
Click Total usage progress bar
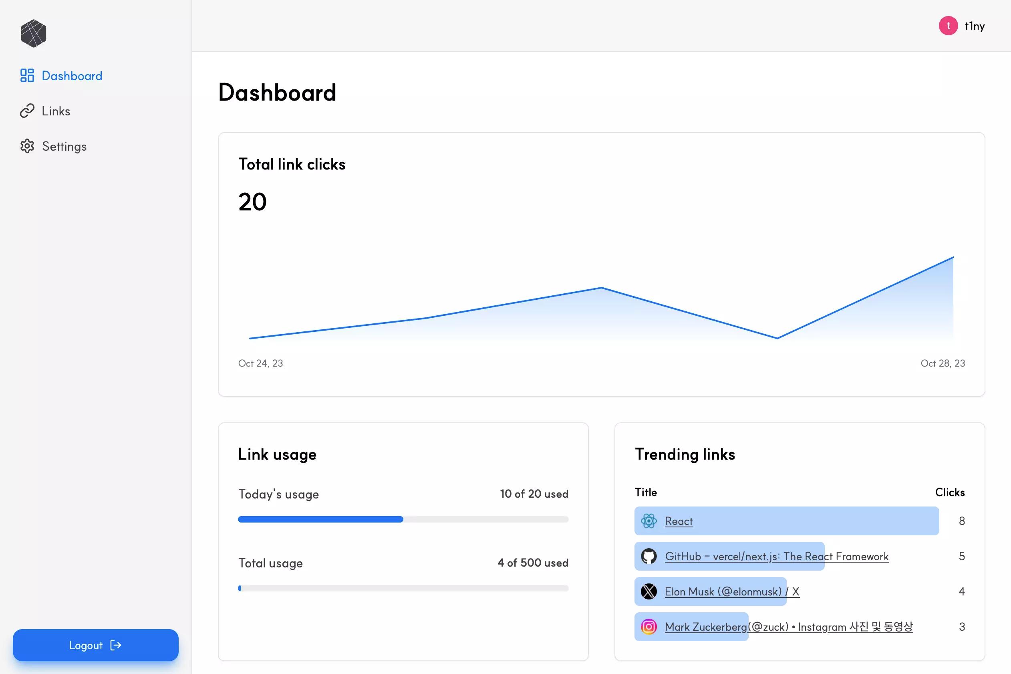(x=403, y=588)
